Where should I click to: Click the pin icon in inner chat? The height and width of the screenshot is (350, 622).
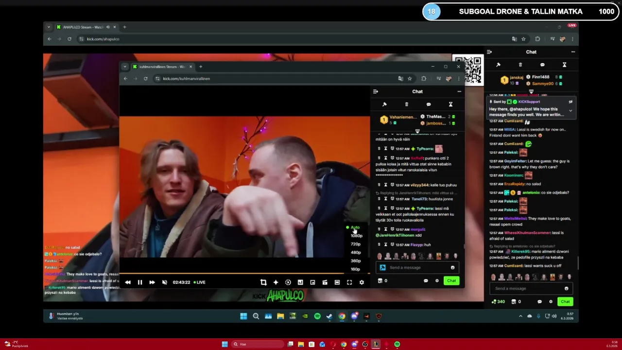pyautogui.click(x=384, y=104)
